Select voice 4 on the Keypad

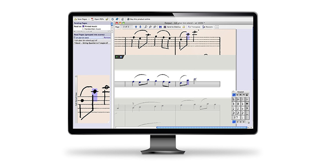244,122
